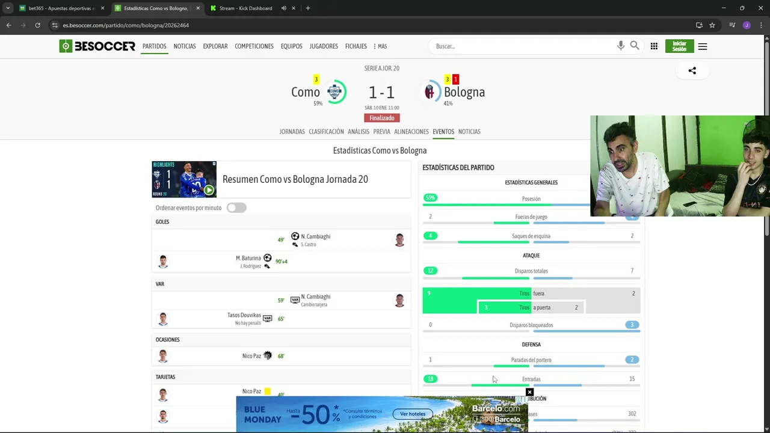Click the browser address bar
This screenshot has width=770, height=433.
click(x=372, y=25)
